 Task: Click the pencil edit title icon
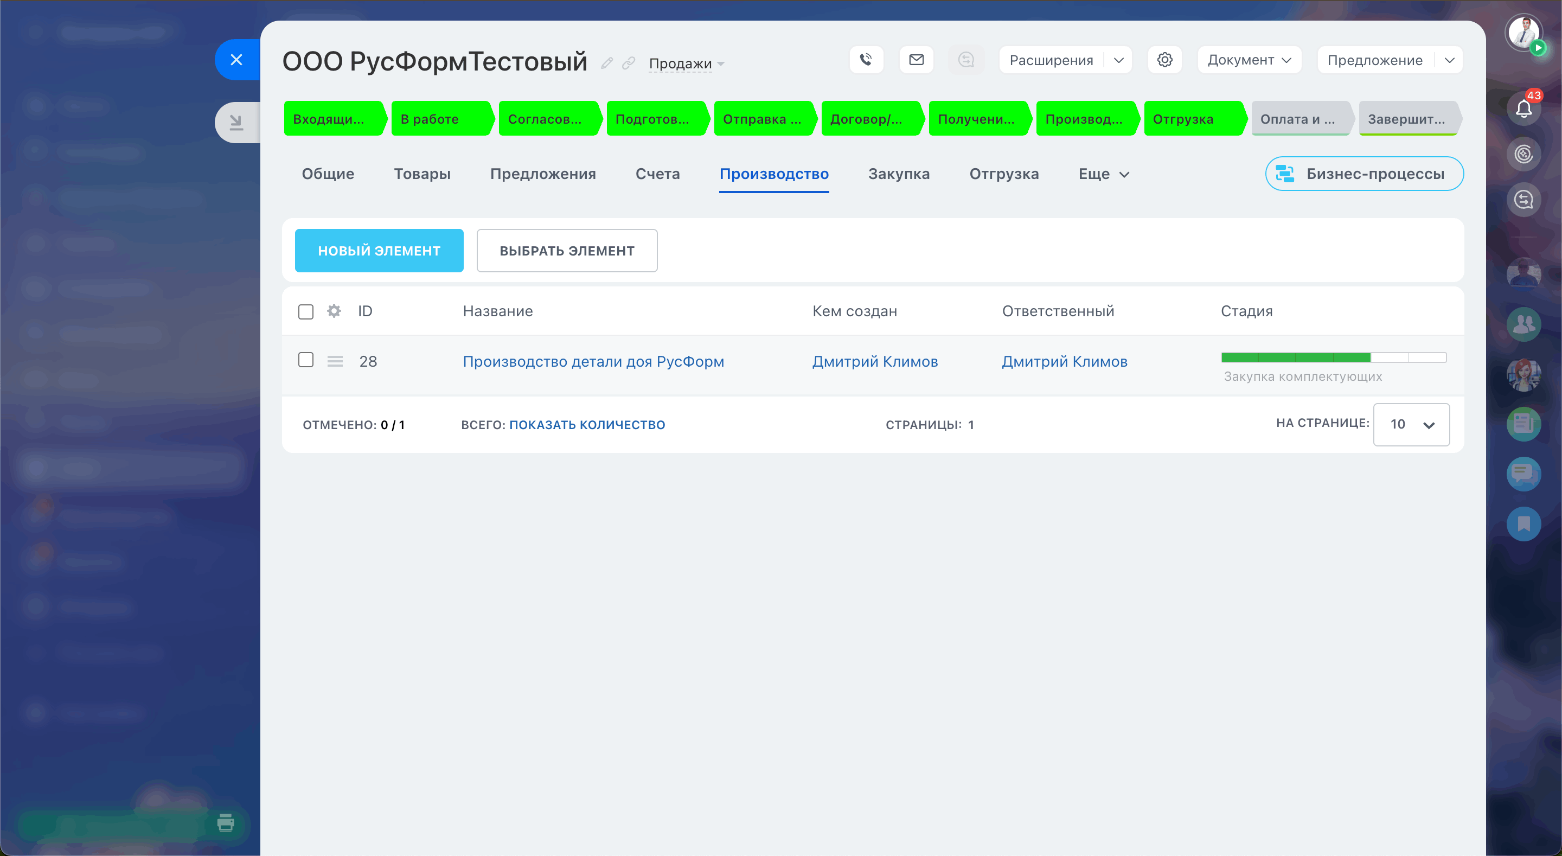pos(607,63)
